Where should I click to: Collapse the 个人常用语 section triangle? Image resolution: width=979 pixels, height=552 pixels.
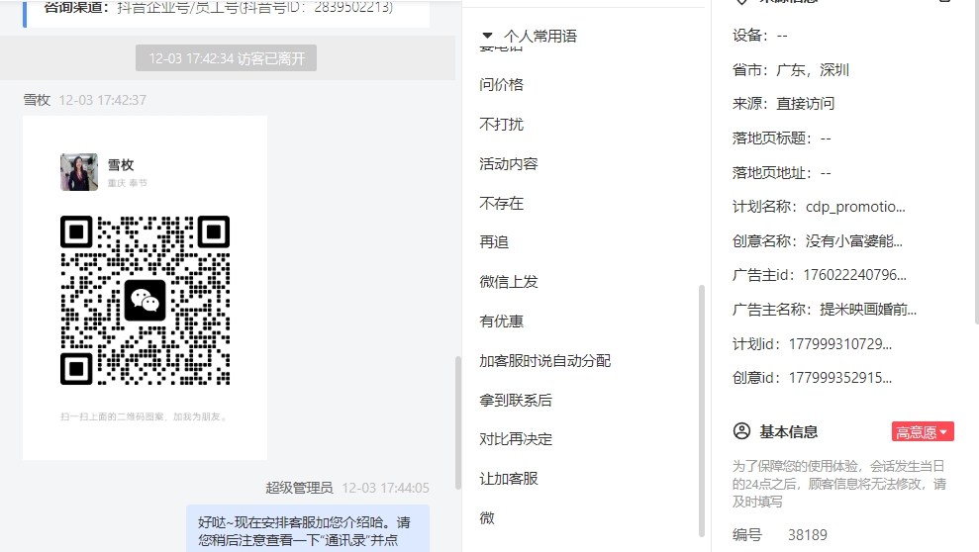click(488, 36)
